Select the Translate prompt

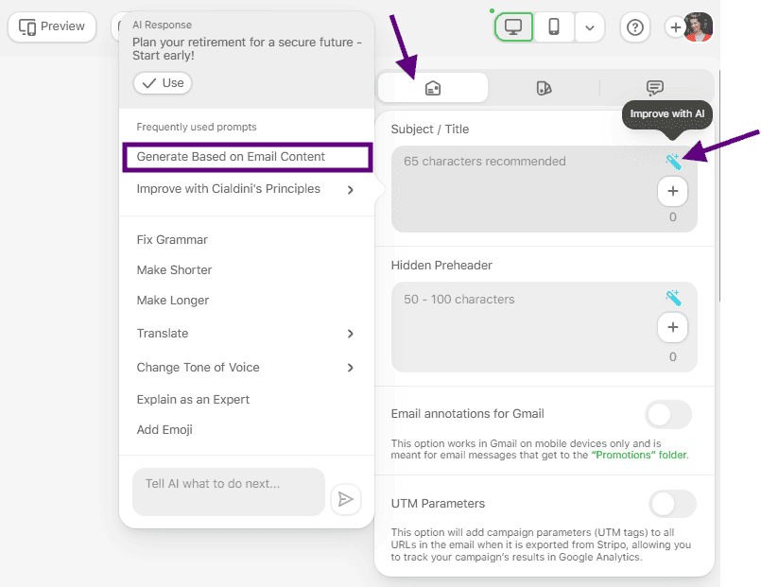pyautogui.click(x=163, y=334)
